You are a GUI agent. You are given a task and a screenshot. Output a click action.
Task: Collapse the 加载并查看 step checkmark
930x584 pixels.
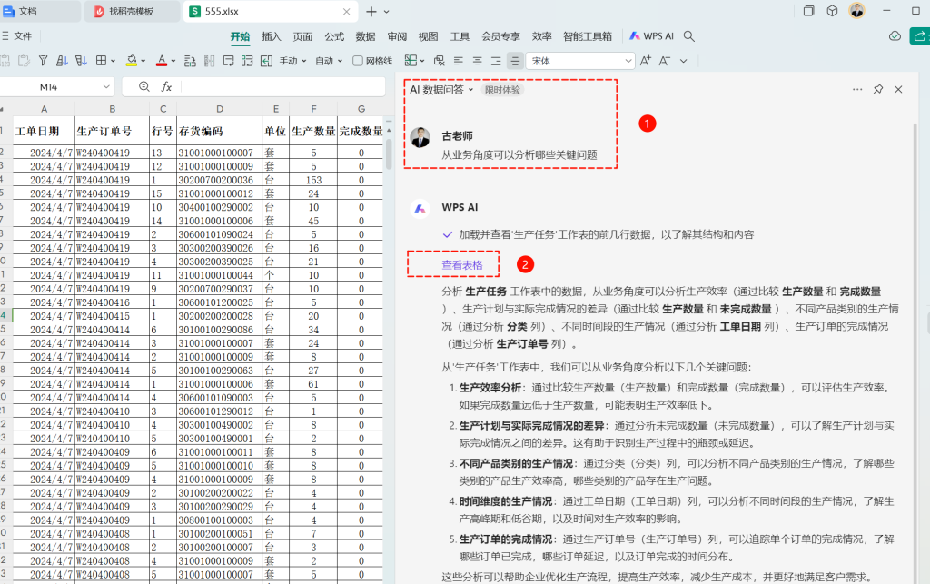click(x=448, y=235)
